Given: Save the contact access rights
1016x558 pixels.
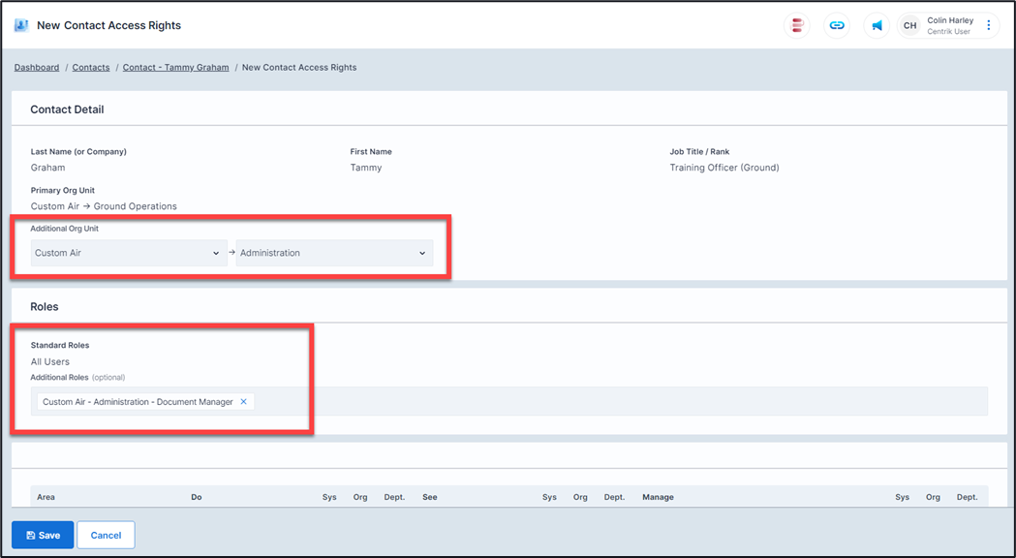Looking at the screenshot, I should 43,535.
